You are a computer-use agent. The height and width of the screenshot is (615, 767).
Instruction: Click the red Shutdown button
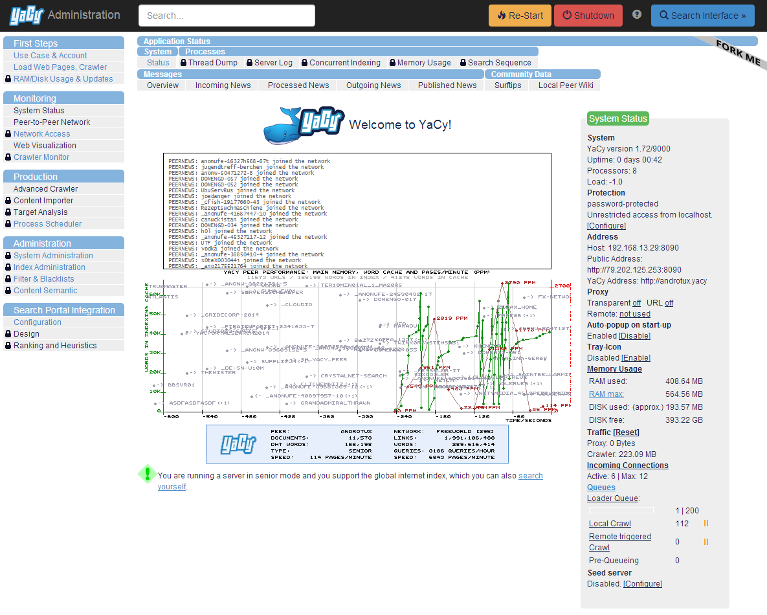(588, 16)
